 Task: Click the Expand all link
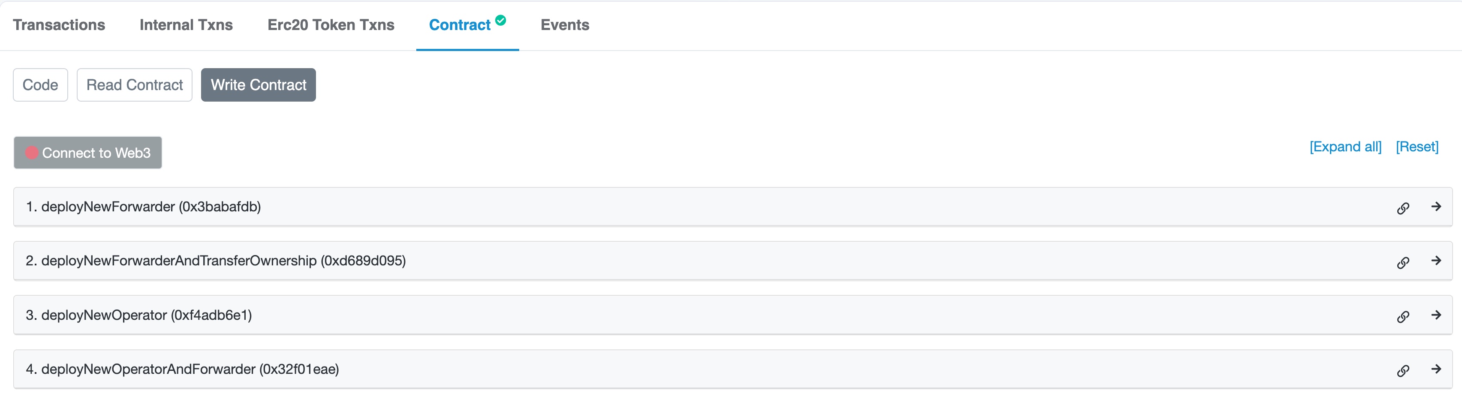coord(1345,147)
